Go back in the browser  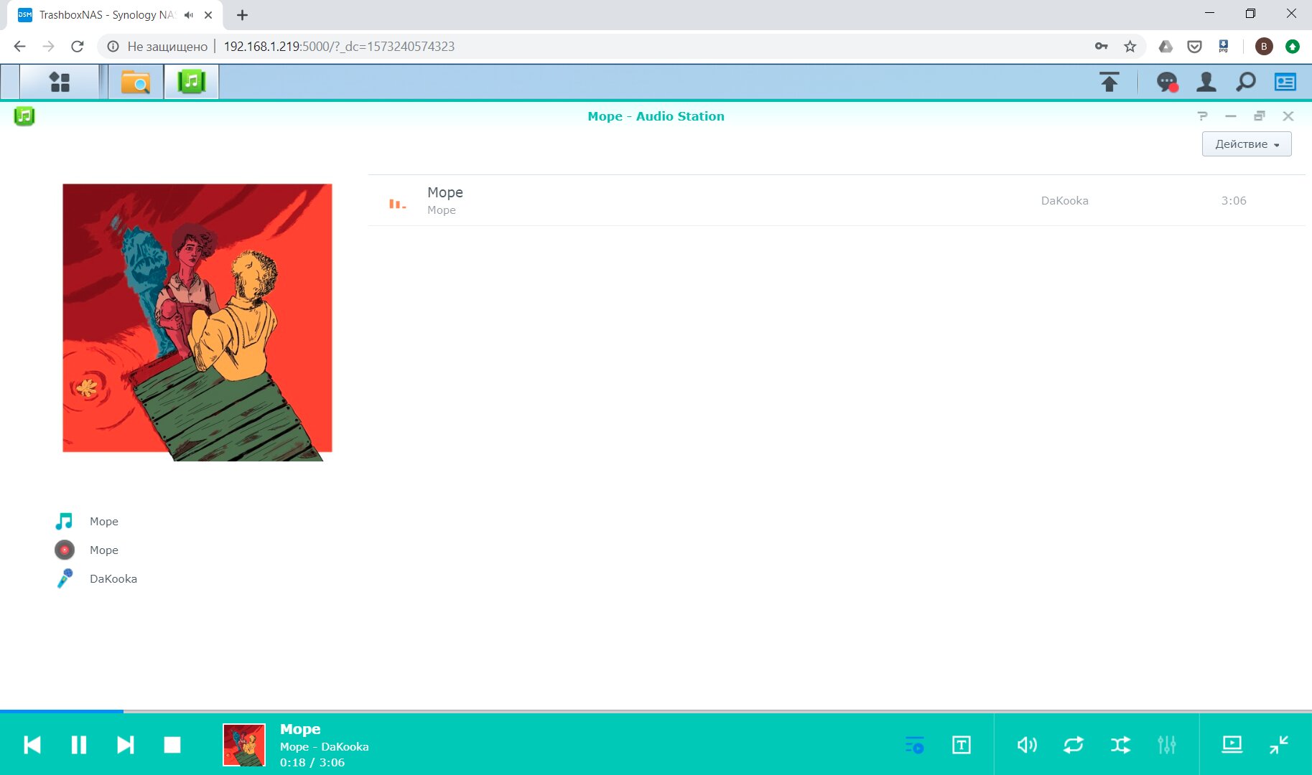(x=19, y=47)
